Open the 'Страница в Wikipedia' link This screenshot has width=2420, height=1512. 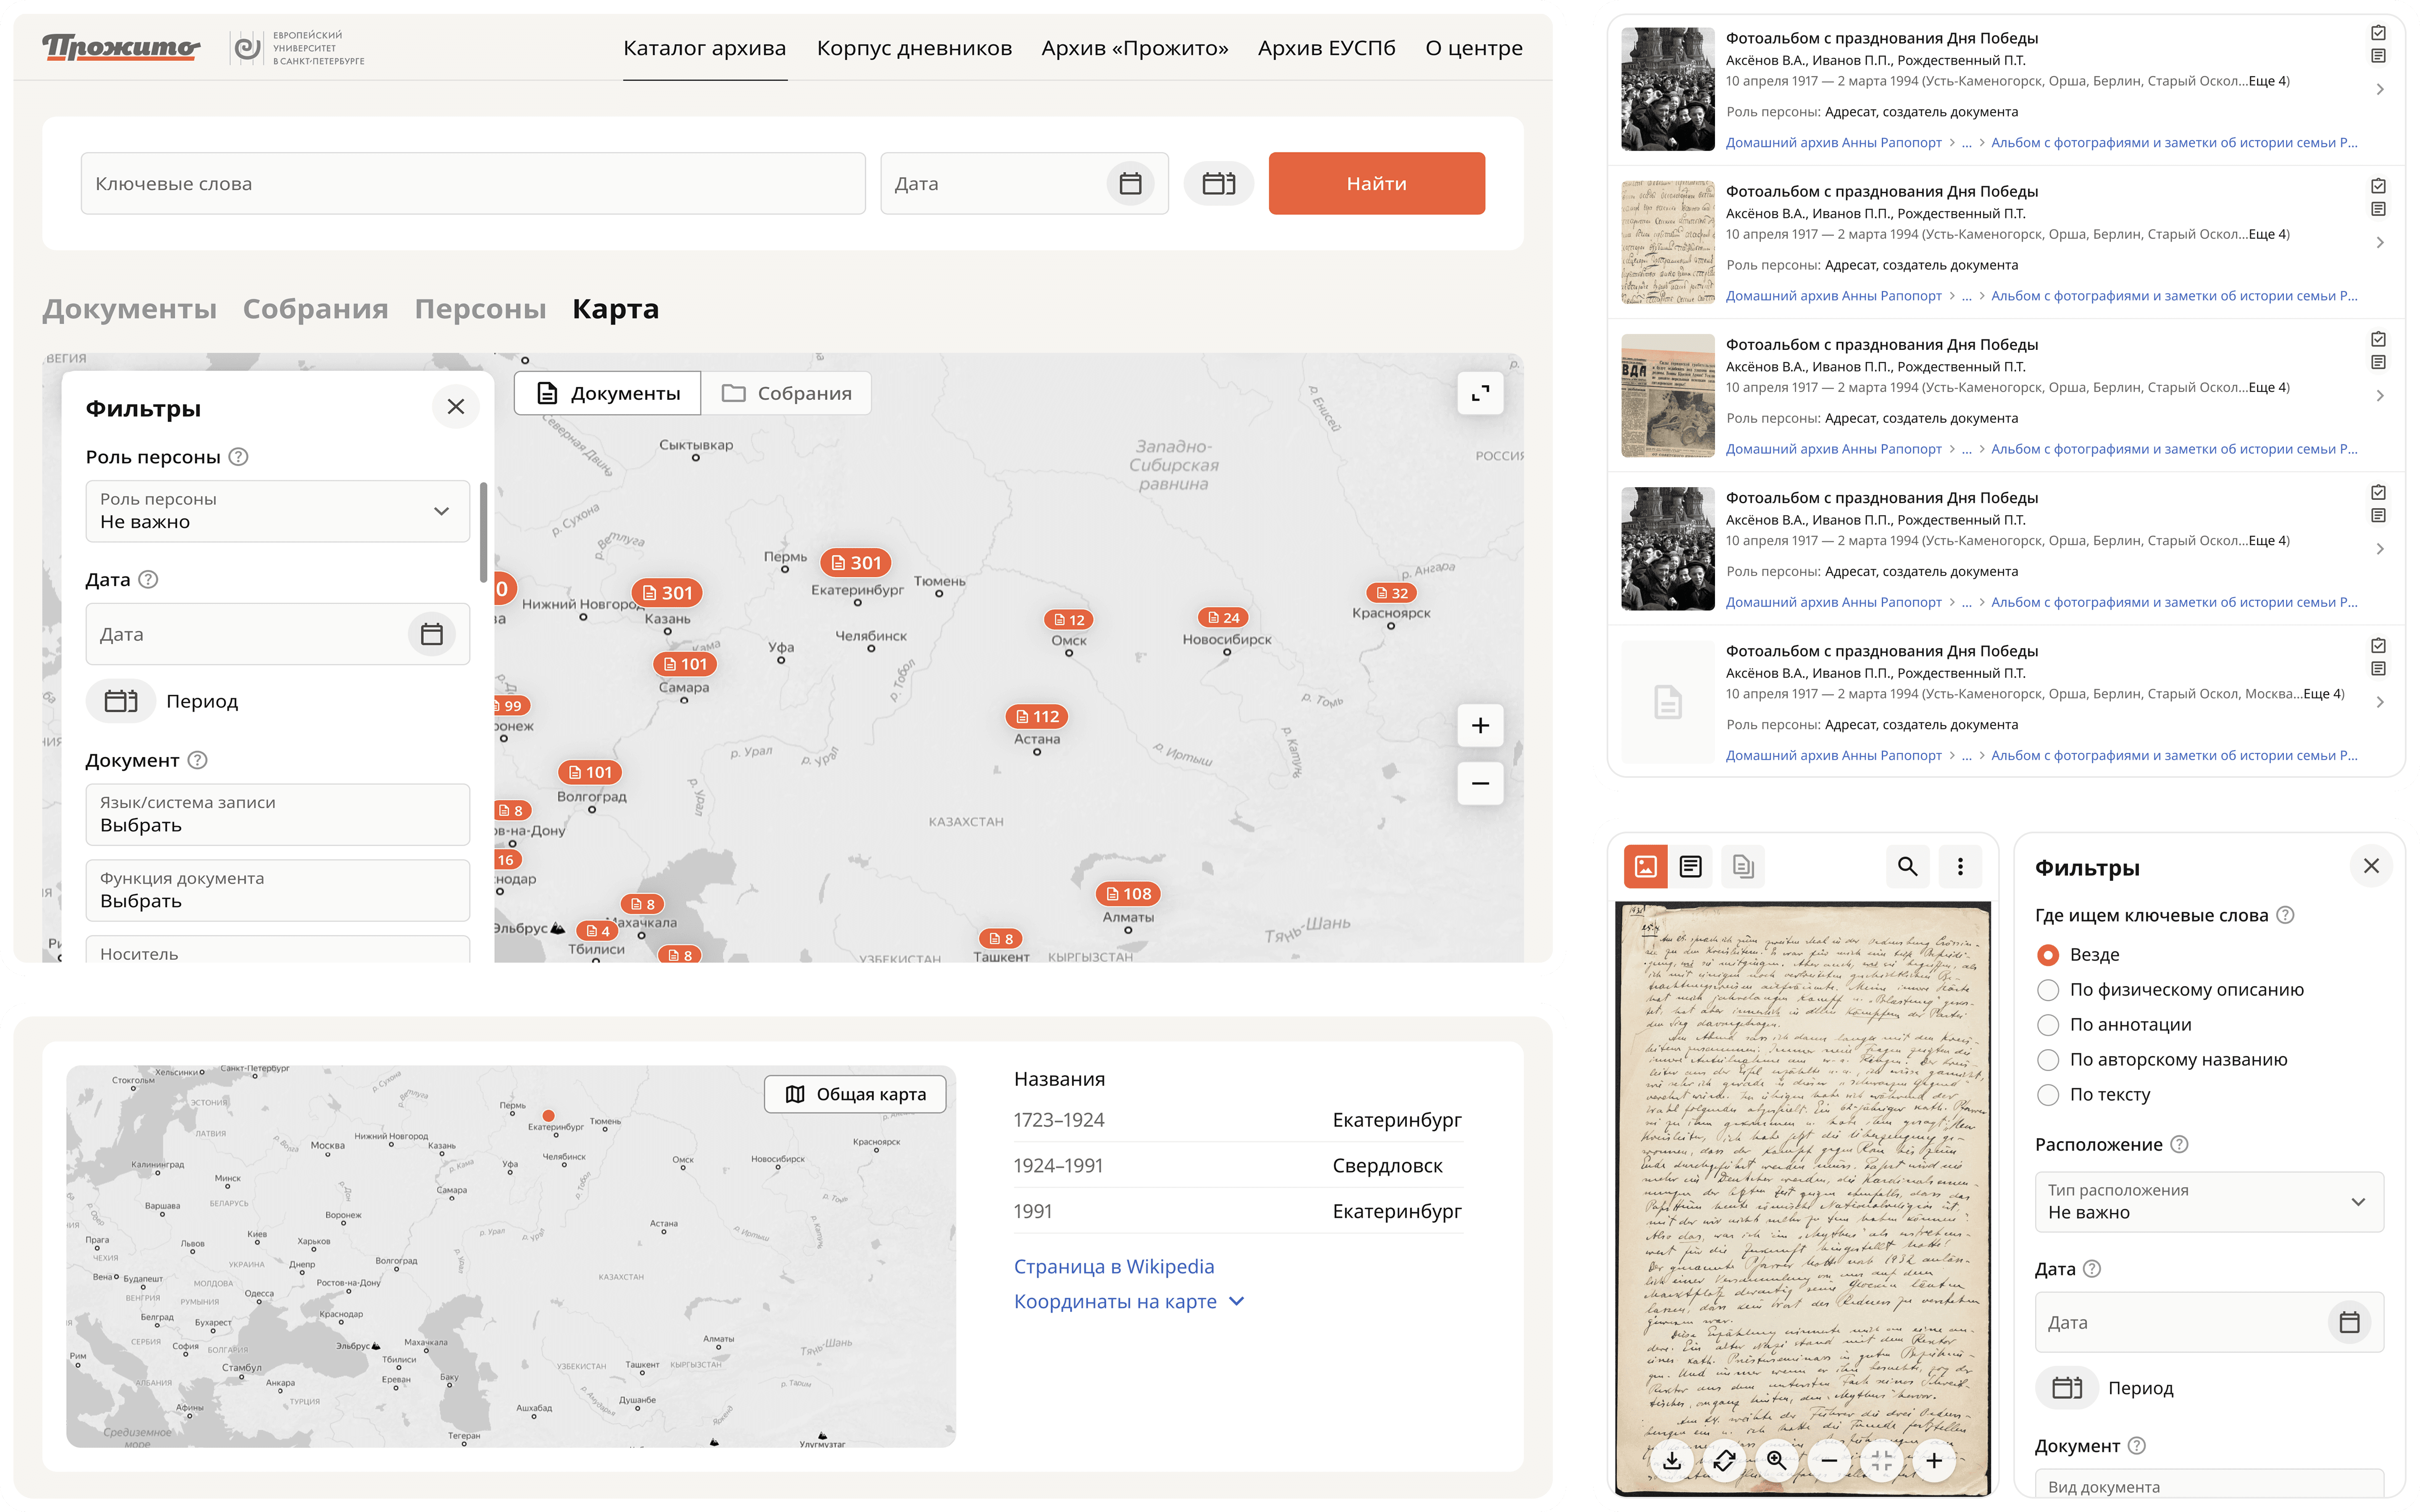[x=1113, y=1266]
